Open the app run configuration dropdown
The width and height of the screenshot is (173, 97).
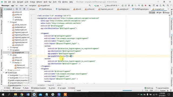[98, 5]
